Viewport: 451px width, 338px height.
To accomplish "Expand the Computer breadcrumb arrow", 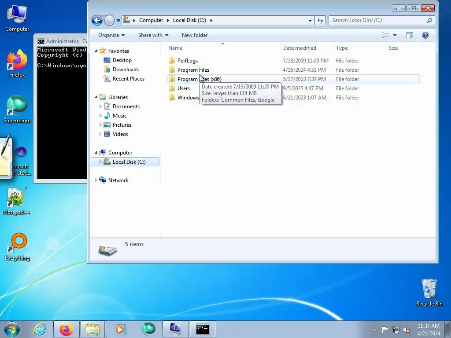I will tap(168, 20).
